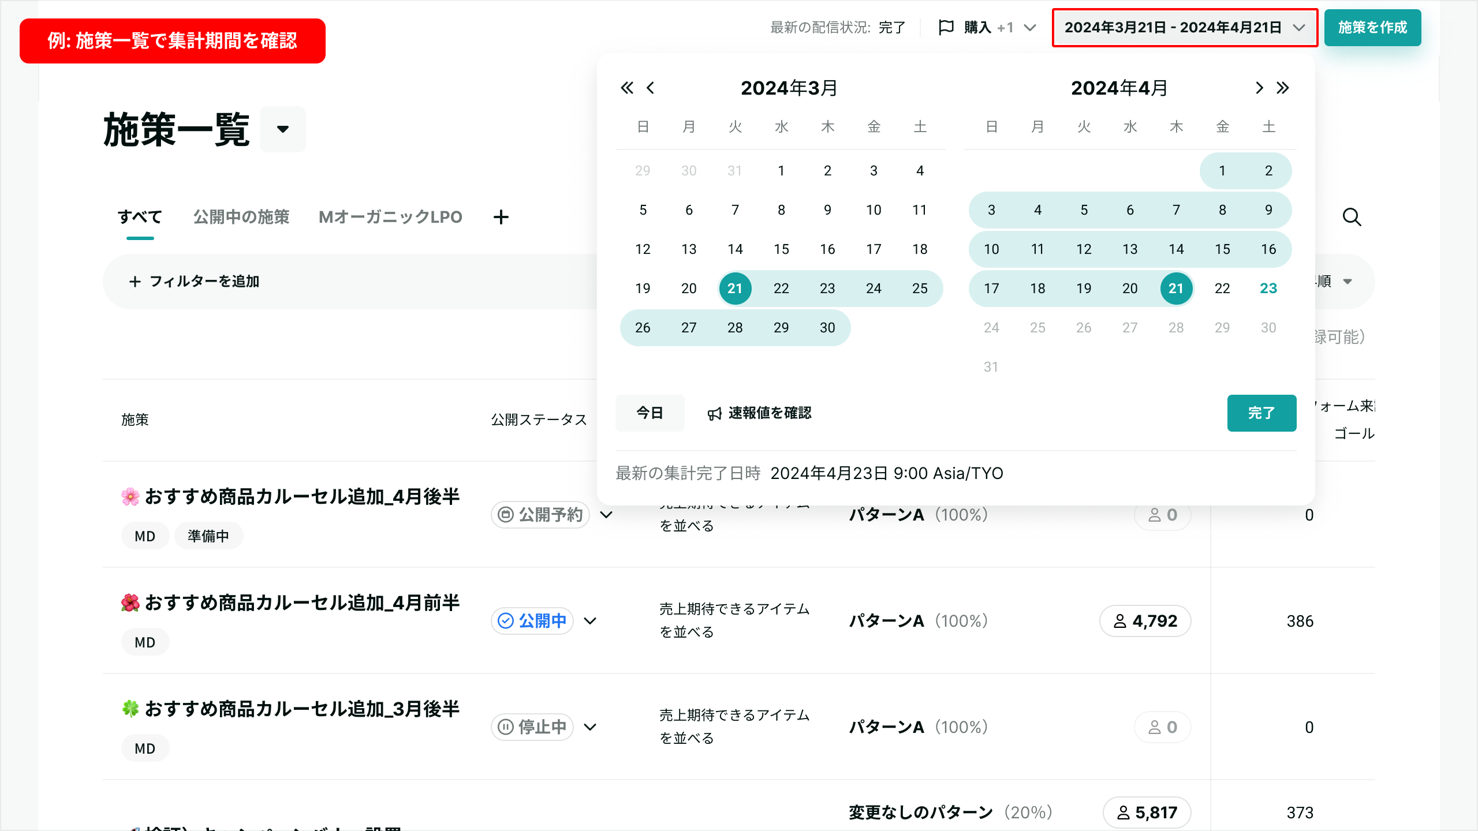Click the 公開予約 status badge
The image size is (1478, 831).
pyautogui.click(x=540, y=515)
